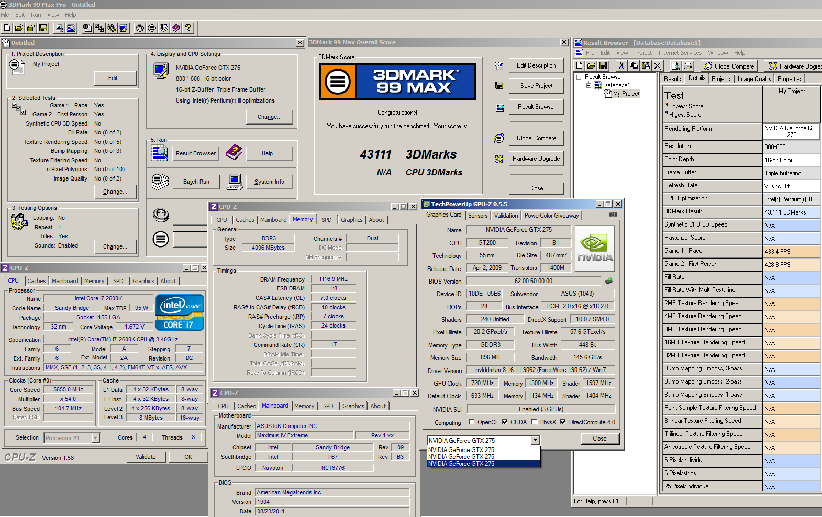Screen dimensions: 822x517
Task: Click the Printer icon in Result Browser toolbar
Action: coord(688,65)
